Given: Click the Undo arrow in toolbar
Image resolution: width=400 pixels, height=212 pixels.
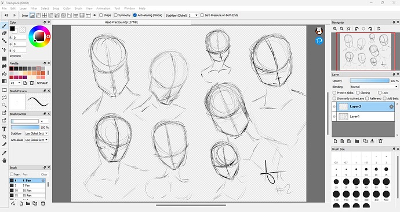Looking at the screenshot, I should (x=6, y=15).
